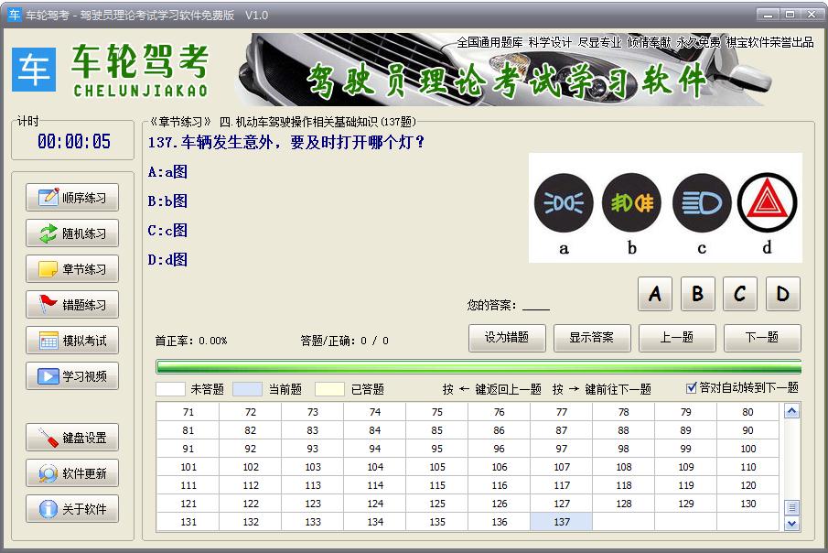Image resolution: width=828 pixels, height=553 pixels.
Task: Click the fog light icon b
Action: (x=632, y=202)
